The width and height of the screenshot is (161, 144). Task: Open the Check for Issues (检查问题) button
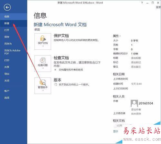click(43, 64)
